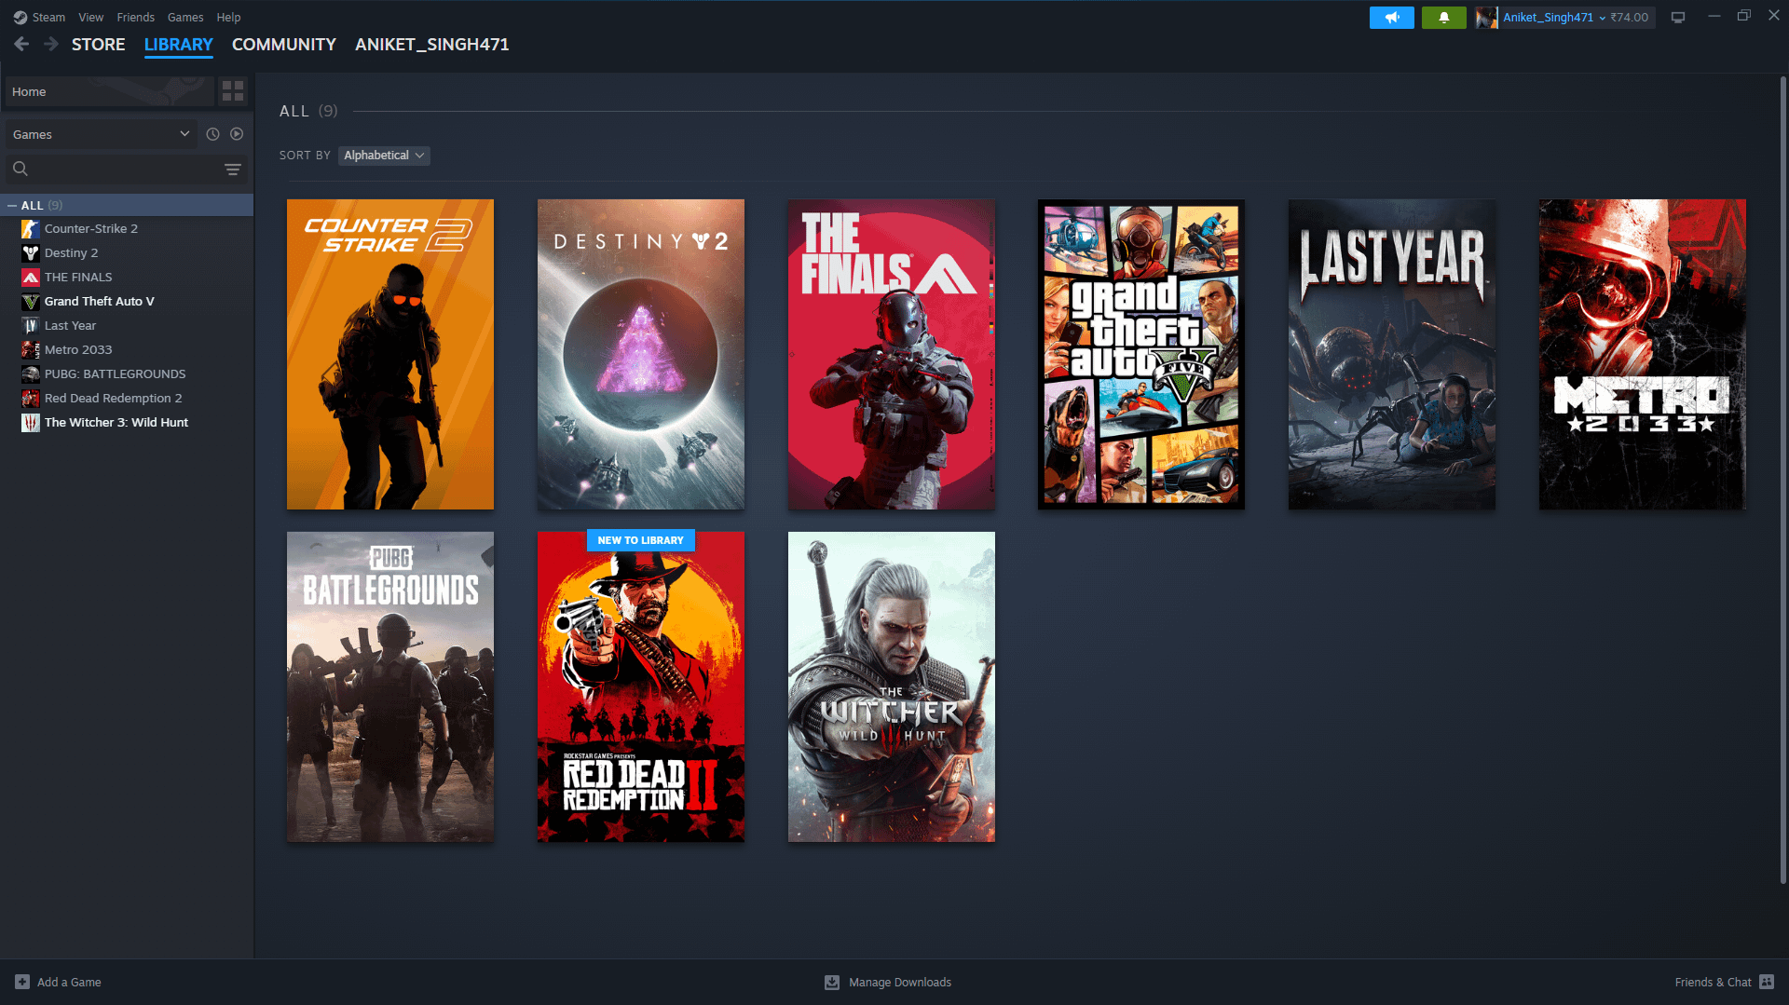
Task: Open the Alphabetical sort dropdown
Action: point(383,156)
